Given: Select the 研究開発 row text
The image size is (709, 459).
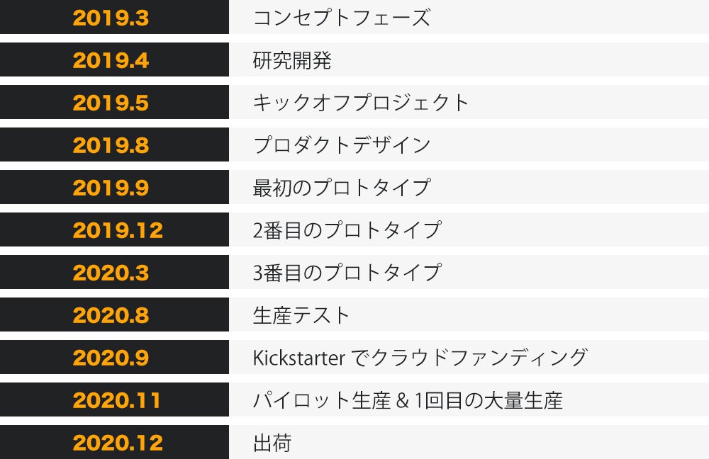Looking at the screenshot, I should [292, 60].
